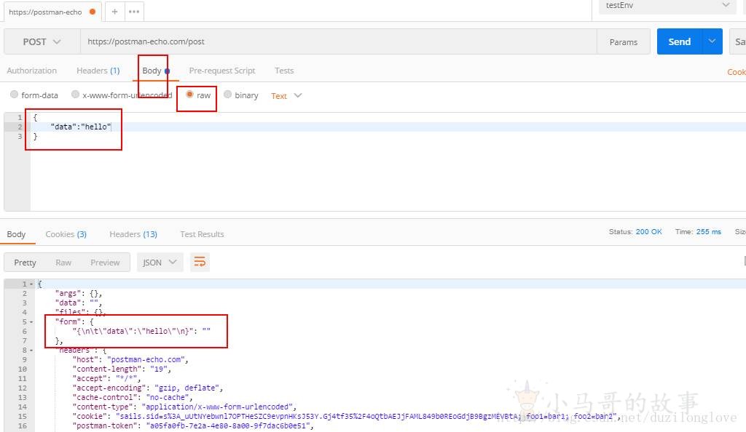Open the response Body tab

(16, 234)
